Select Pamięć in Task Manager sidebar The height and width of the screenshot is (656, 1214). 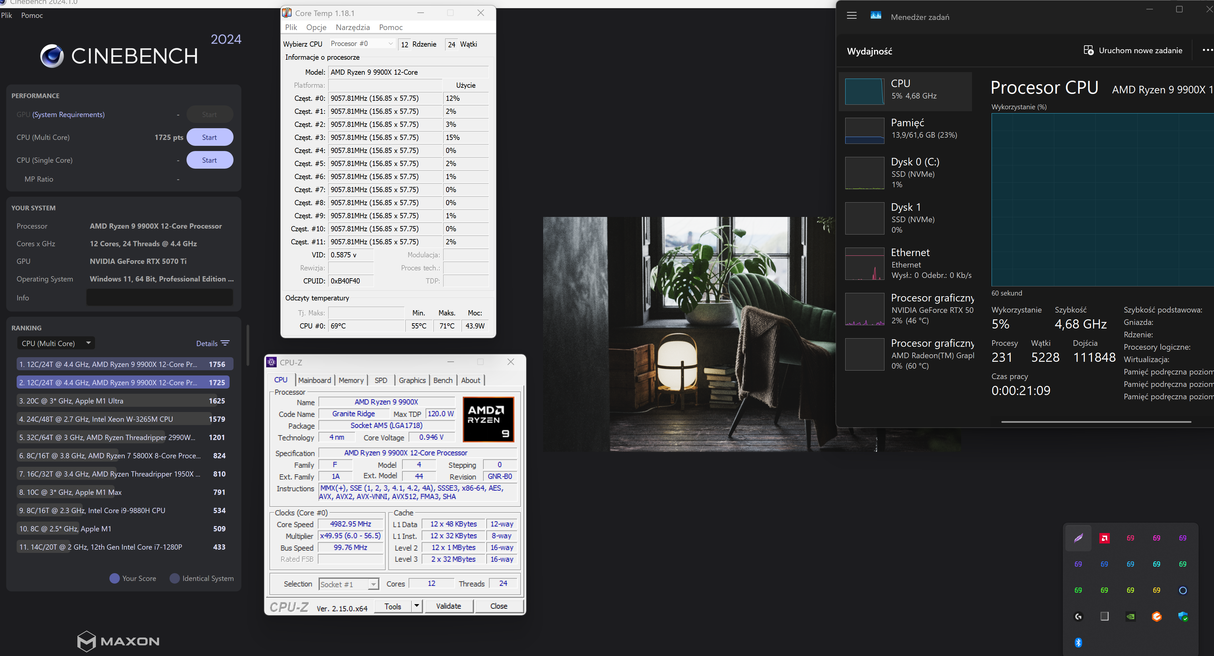coord(905,130)
